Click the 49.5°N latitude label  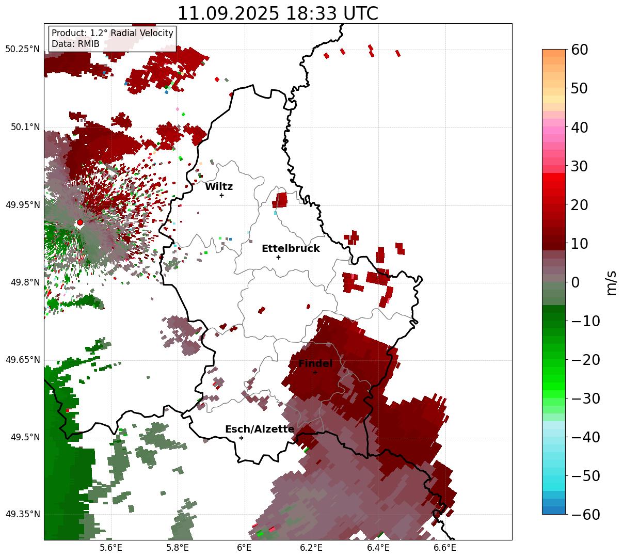[25, 437]
